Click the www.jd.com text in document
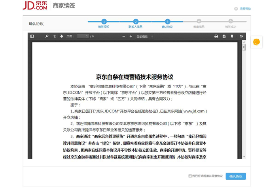269x188 pixels. pyautogui.click(x=194, y=111)
